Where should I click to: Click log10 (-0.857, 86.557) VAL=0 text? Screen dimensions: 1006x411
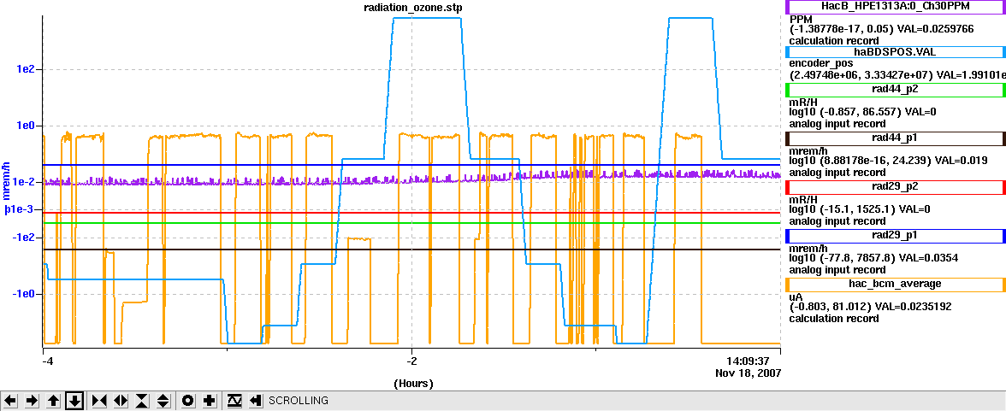pos(862,112)
